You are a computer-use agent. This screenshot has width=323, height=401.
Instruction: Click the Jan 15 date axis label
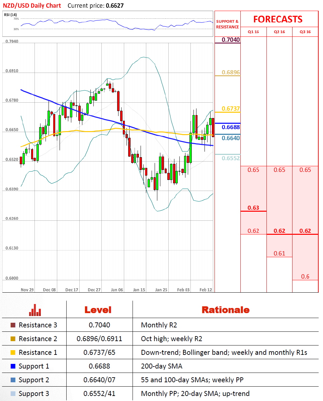(x=139, y=290)
